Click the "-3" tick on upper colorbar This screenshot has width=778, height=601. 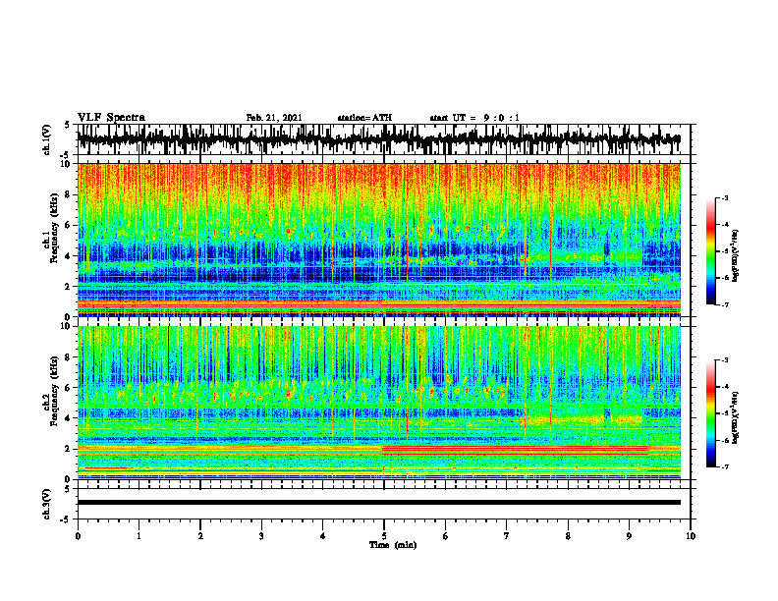click(x=724, y=197)
